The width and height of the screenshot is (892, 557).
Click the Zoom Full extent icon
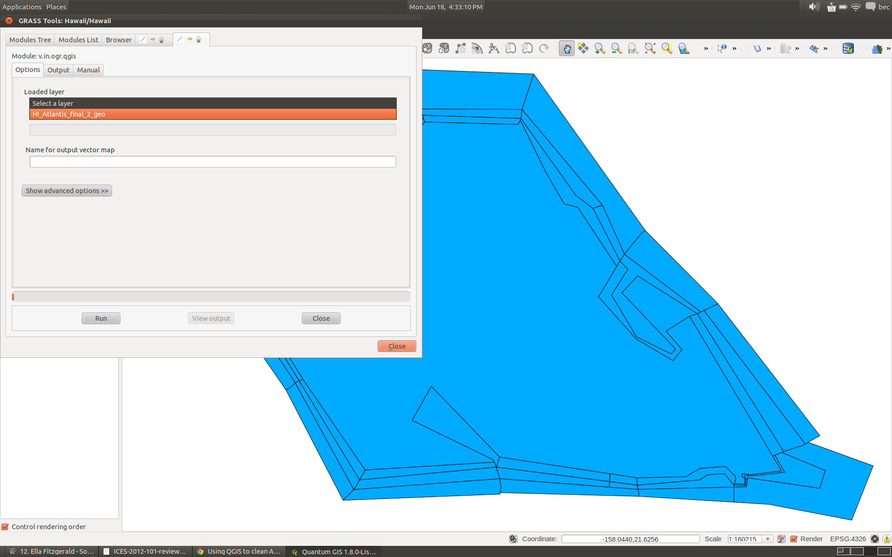tap(650, 48)
